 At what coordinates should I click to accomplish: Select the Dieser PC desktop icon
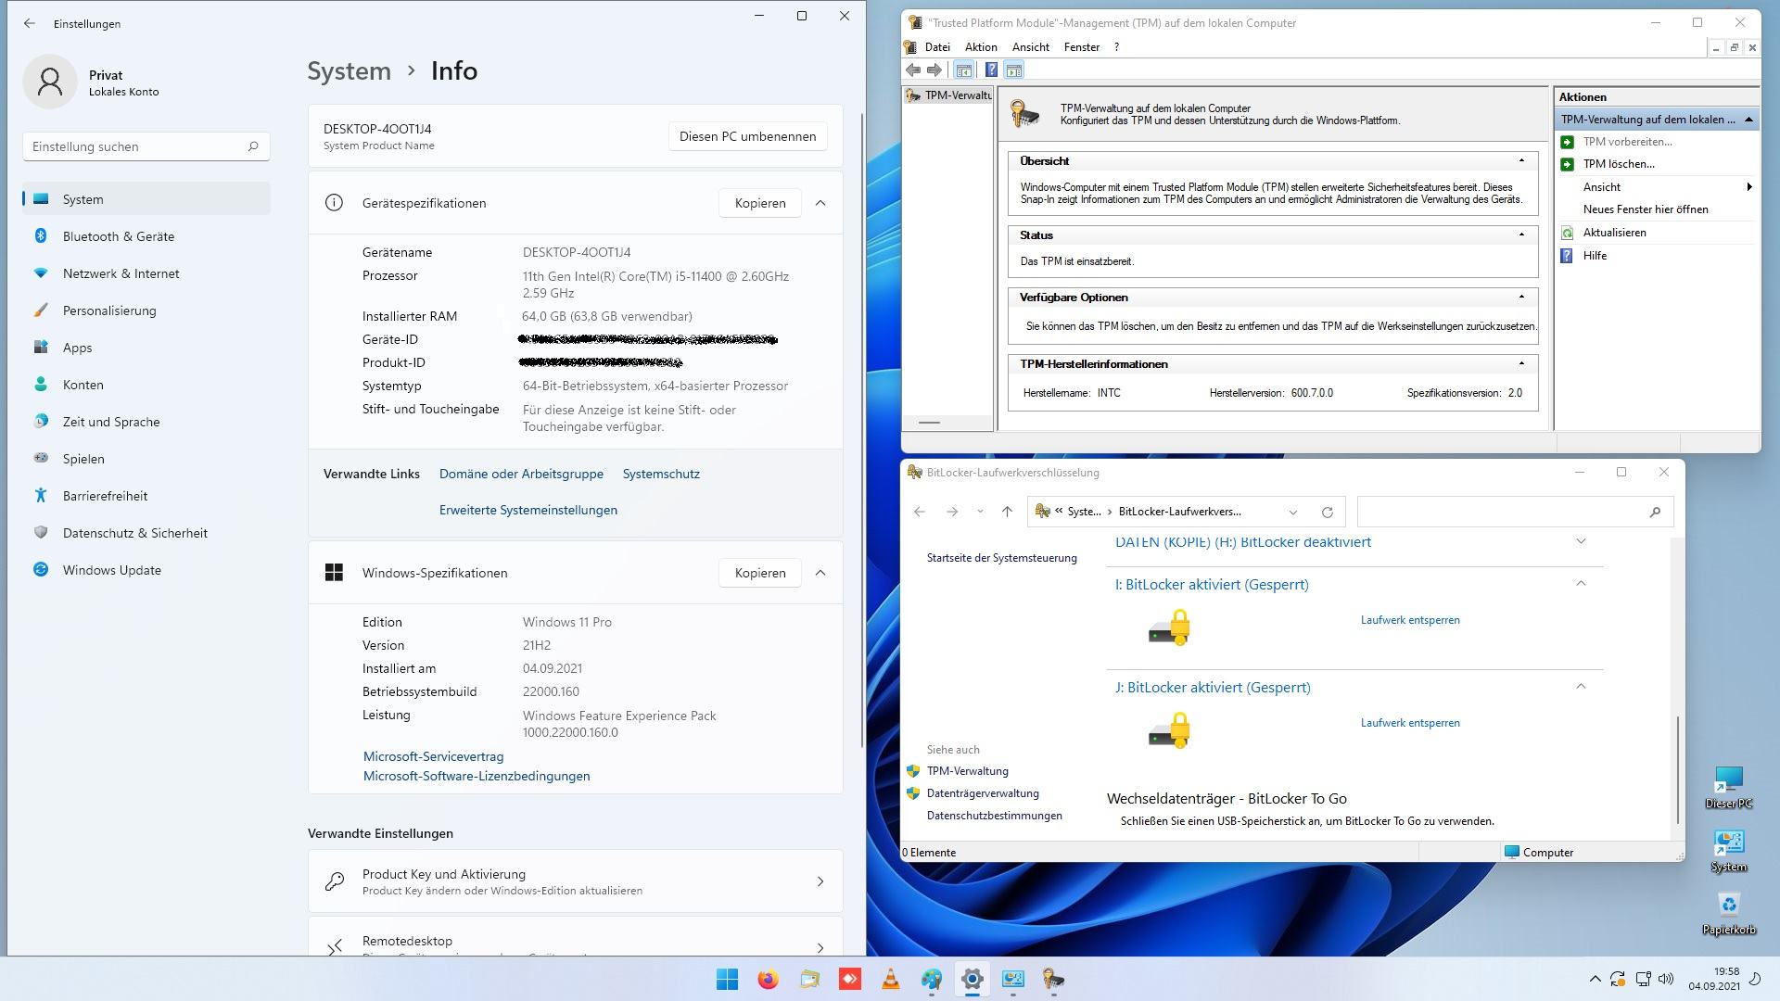pos(1728,787)
